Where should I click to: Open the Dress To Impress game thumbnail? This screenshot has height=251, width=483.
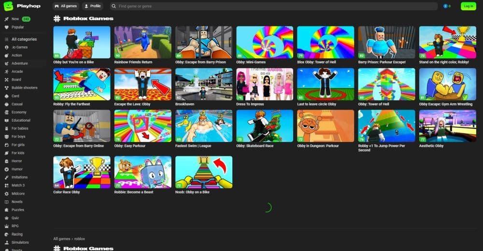pyautogui.click(x=265, y=84)
